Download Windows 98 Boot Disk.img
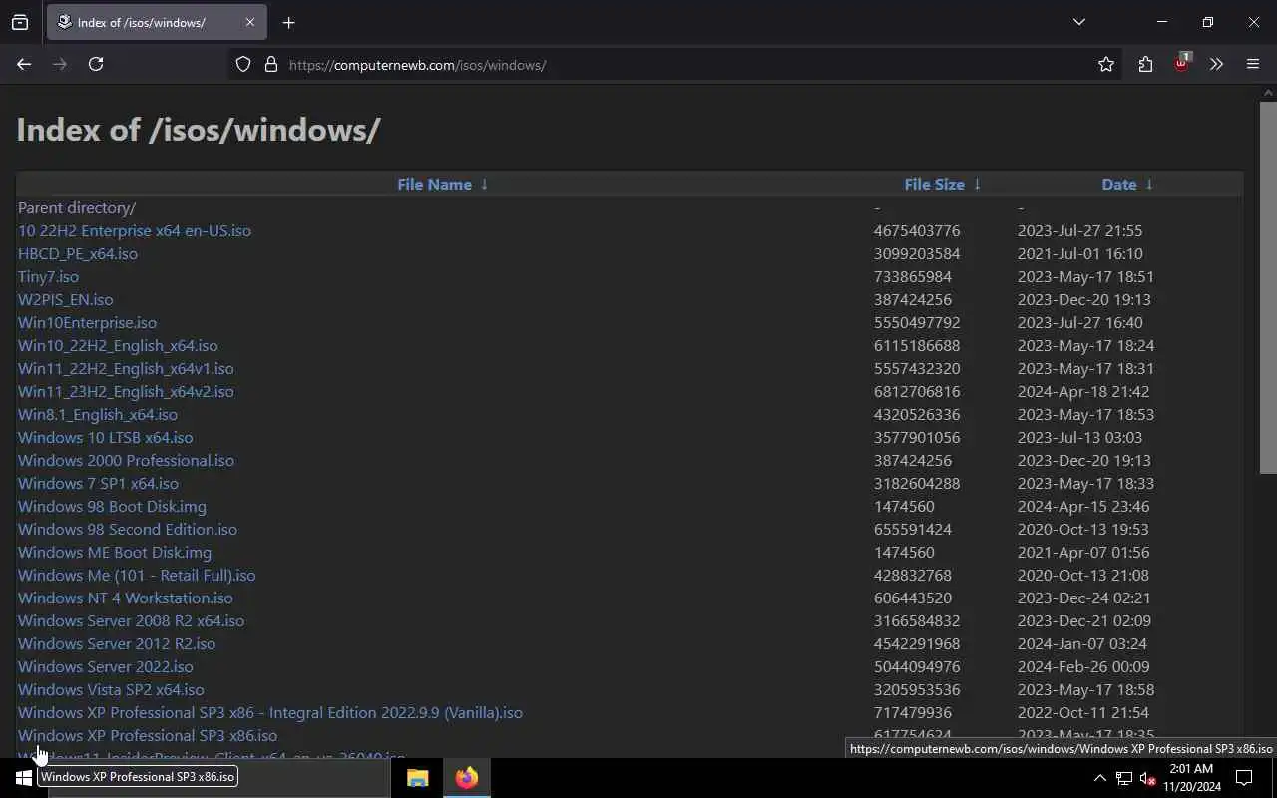The width and height of the screenshot is (1277, 798). click(x=112, y=506)
